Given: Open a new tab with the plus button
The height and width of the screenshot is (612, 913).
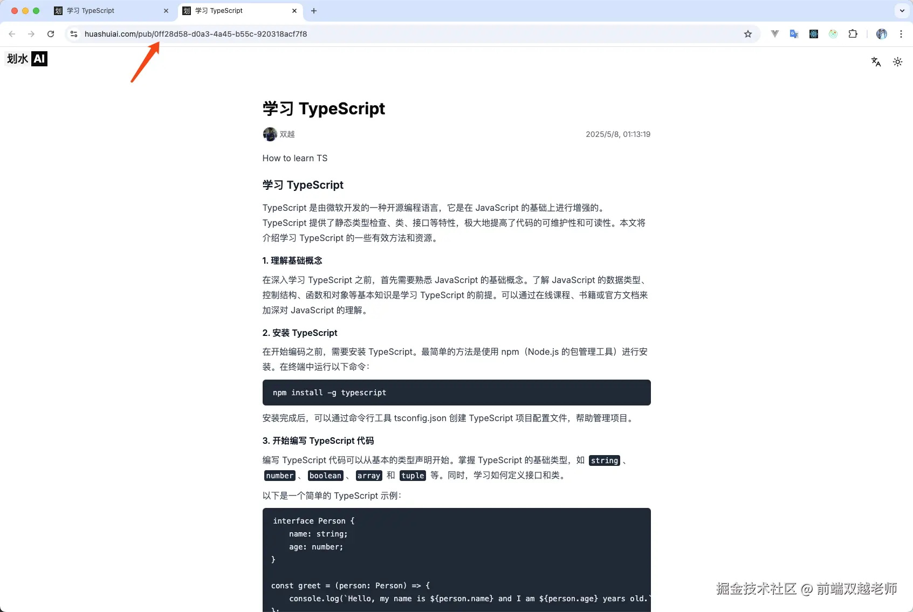Looking at the screenshot, I should point(313,11).
